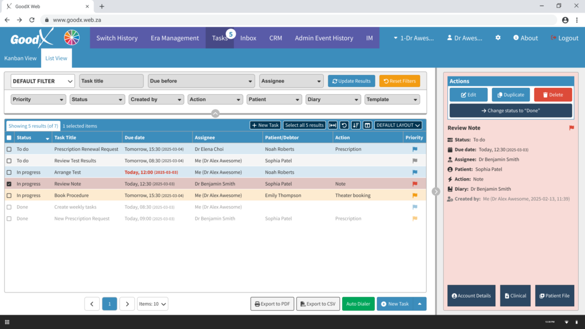Open the Status filter dropdown

click(x=97, y=99)
